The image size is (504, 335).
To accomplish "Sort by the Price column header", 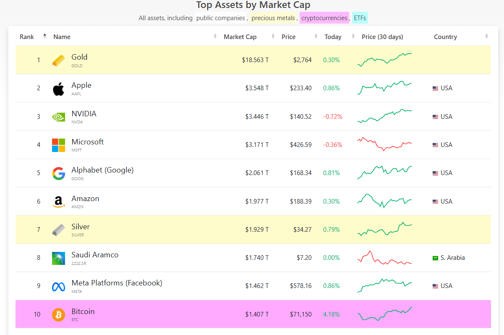I will click(x=289, y=37).
